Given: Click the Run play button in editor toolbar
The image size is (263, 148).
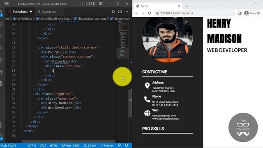Looking at the screenshot, I should (113, 12).
